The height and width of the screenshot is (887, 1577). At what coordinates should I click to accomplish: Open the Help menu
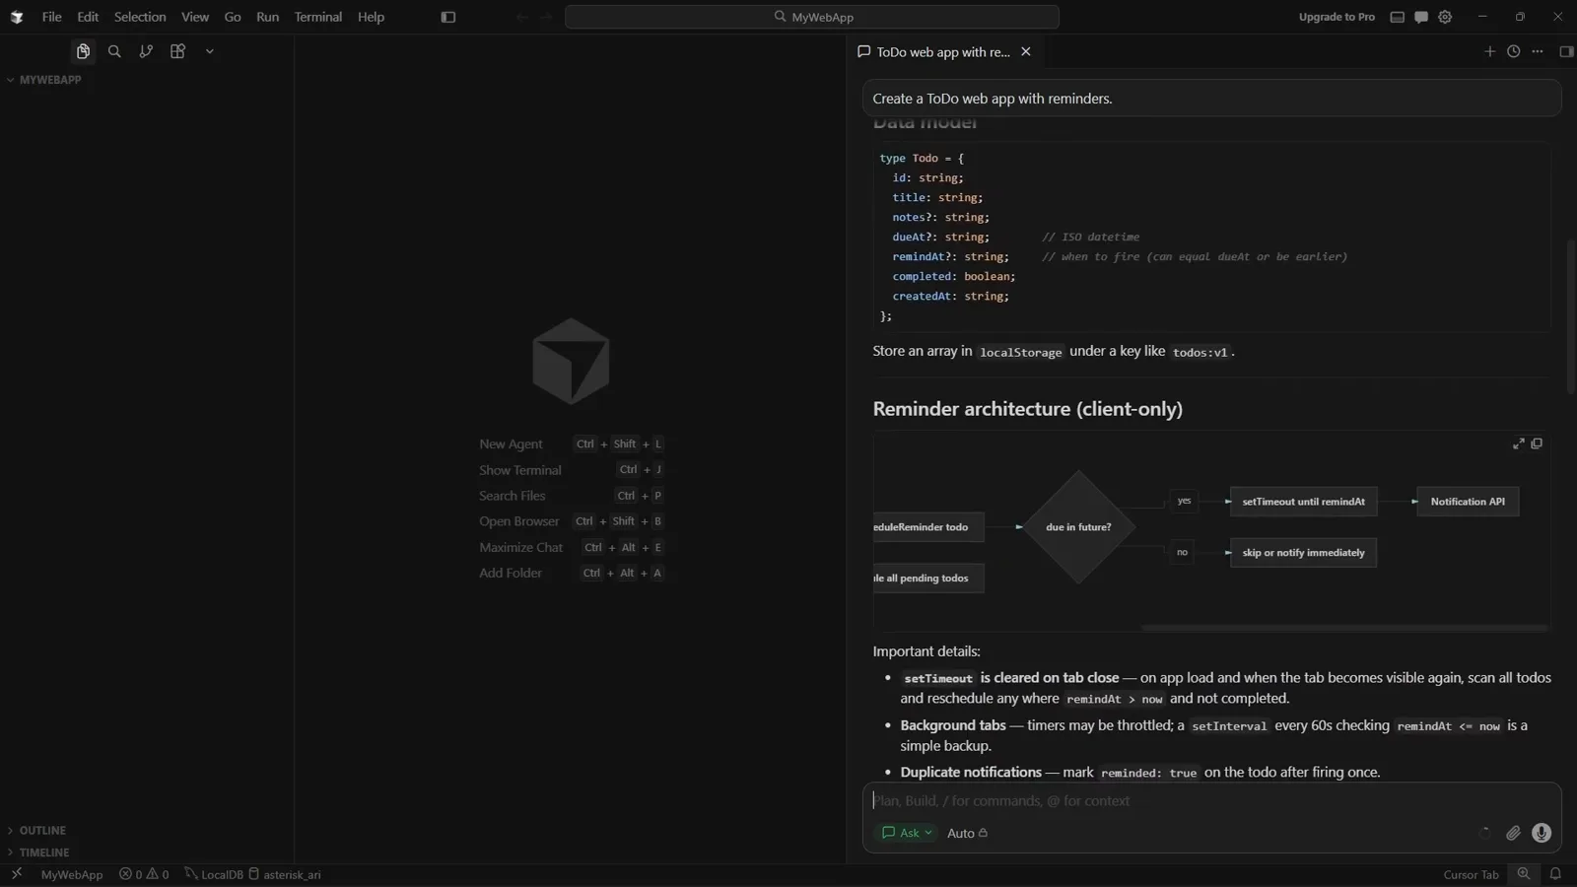click(x=371, y=17)
